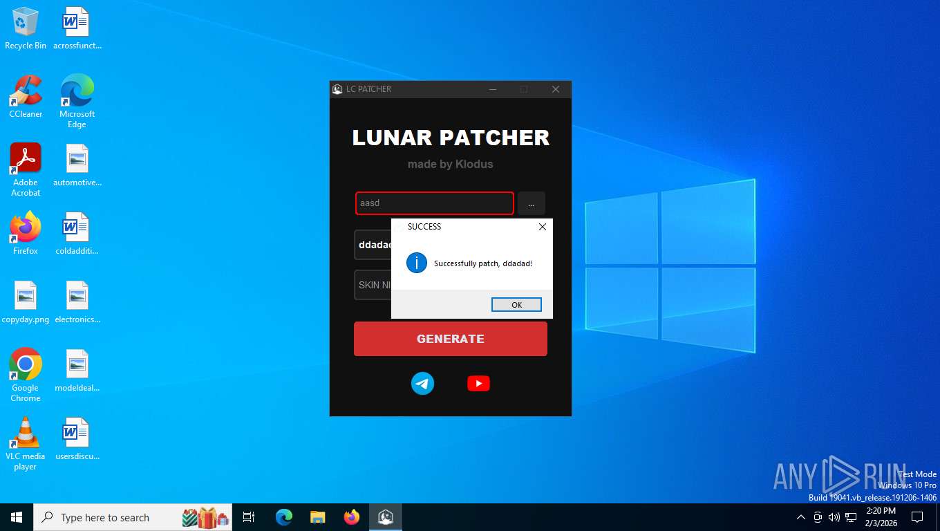Select the modeldeal... image file

tap(77, 371)
